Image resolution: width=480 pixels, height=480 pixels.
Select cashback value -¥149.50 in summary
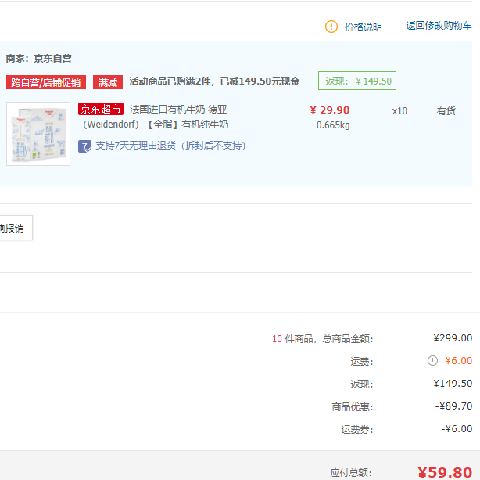(x=451, y=384)
